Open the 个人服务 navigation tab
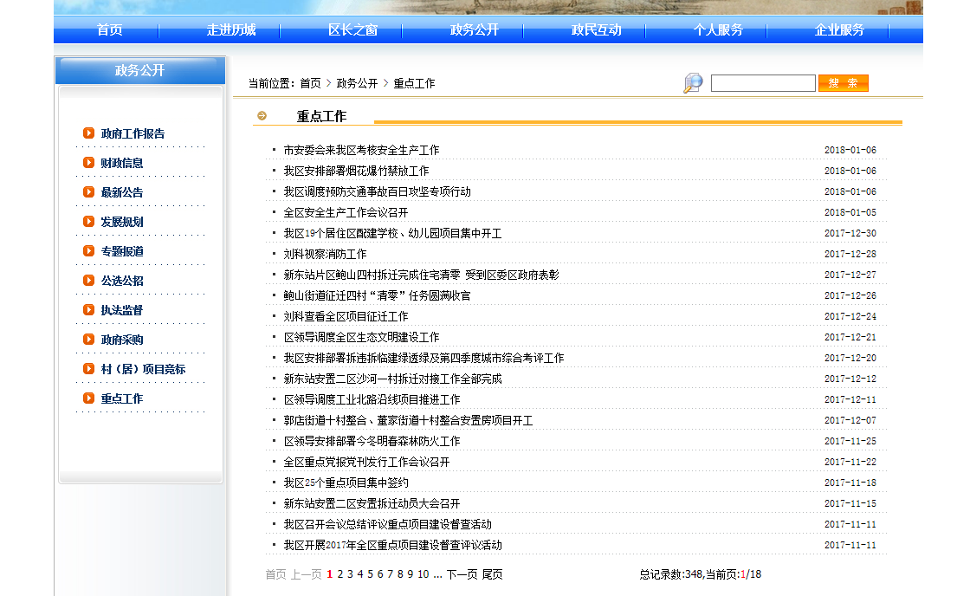This screenshot has width=957, height=596. [718, 30]
